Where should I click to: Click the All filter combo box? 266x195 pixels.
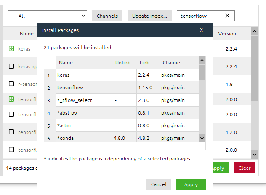[x=48, y=16]
